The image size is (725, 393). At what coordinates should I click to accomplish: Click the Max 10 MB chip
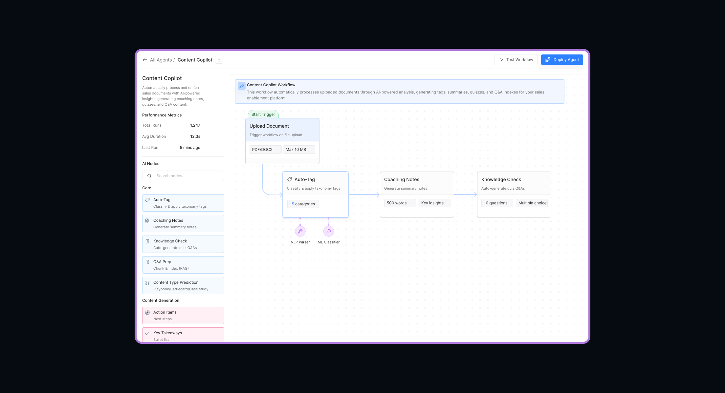299,150
